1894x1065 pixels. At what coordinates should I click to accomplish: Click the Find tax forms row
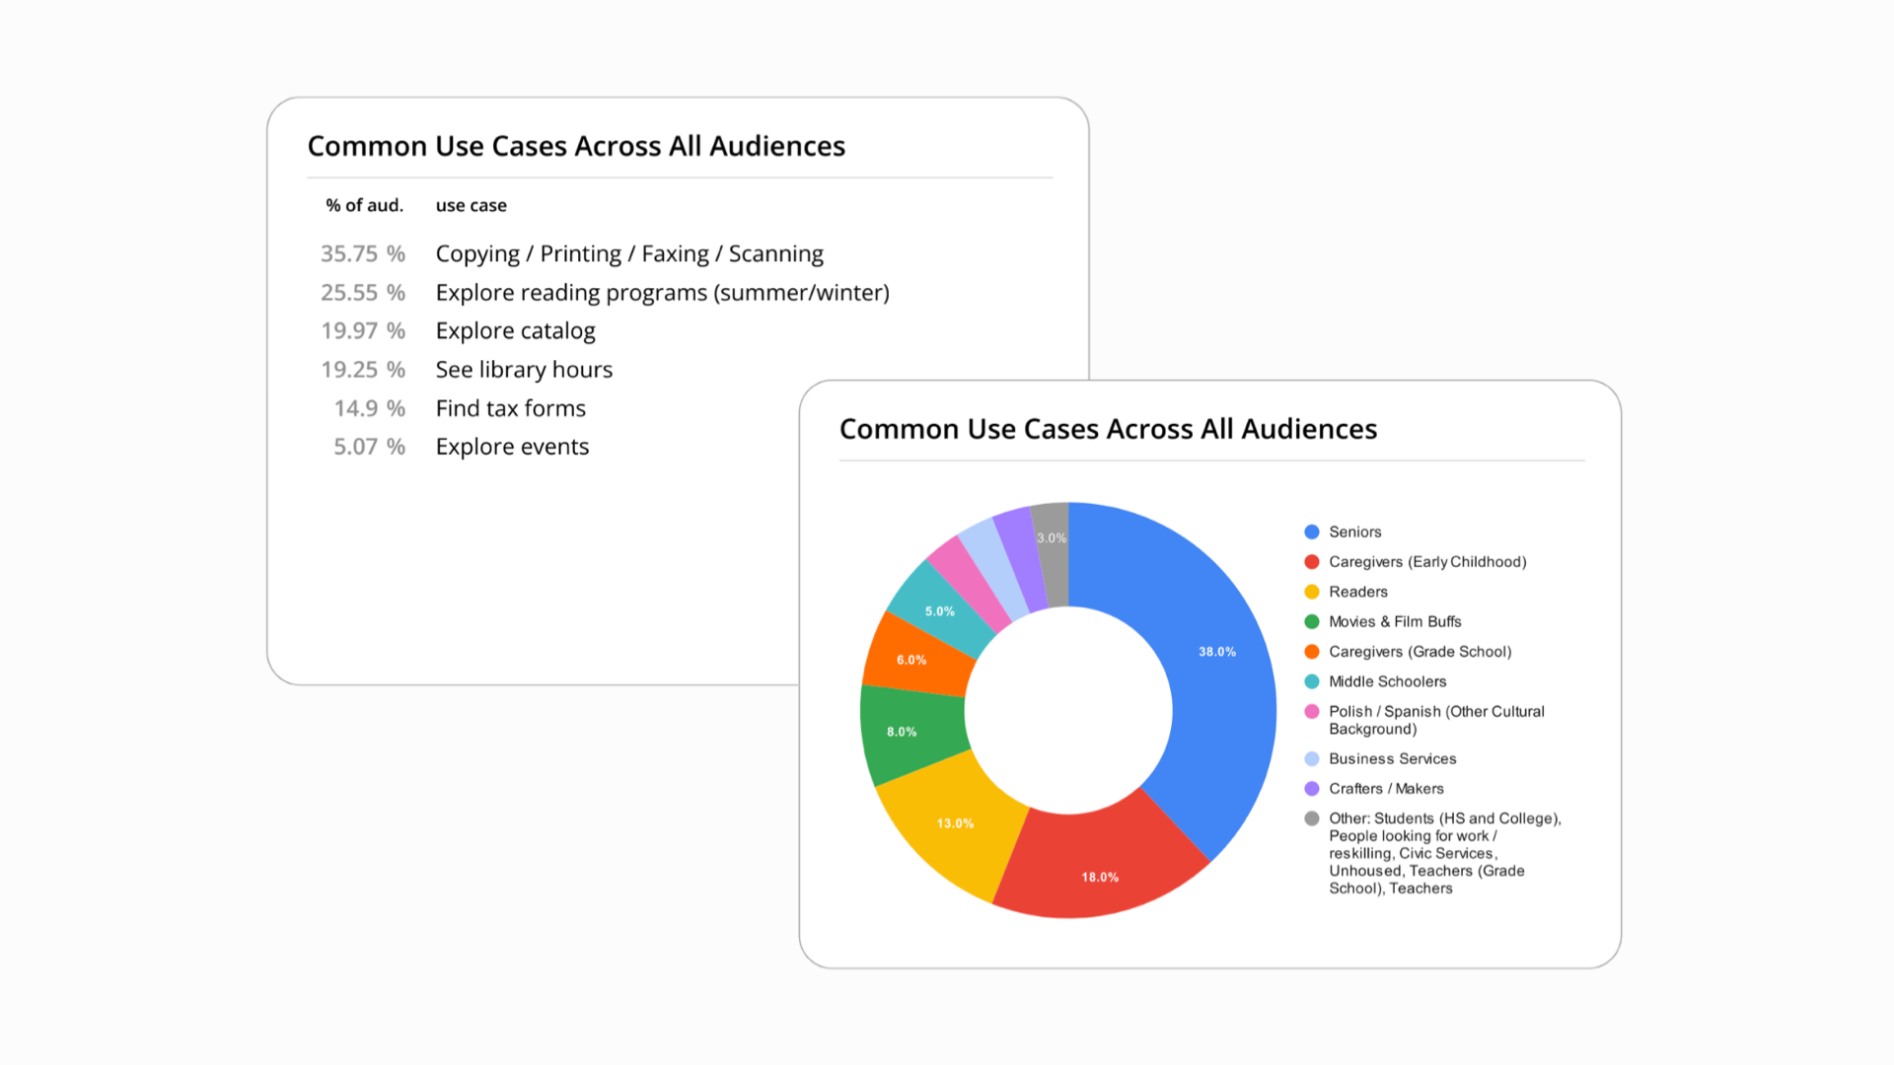click(x=510, y=408)
